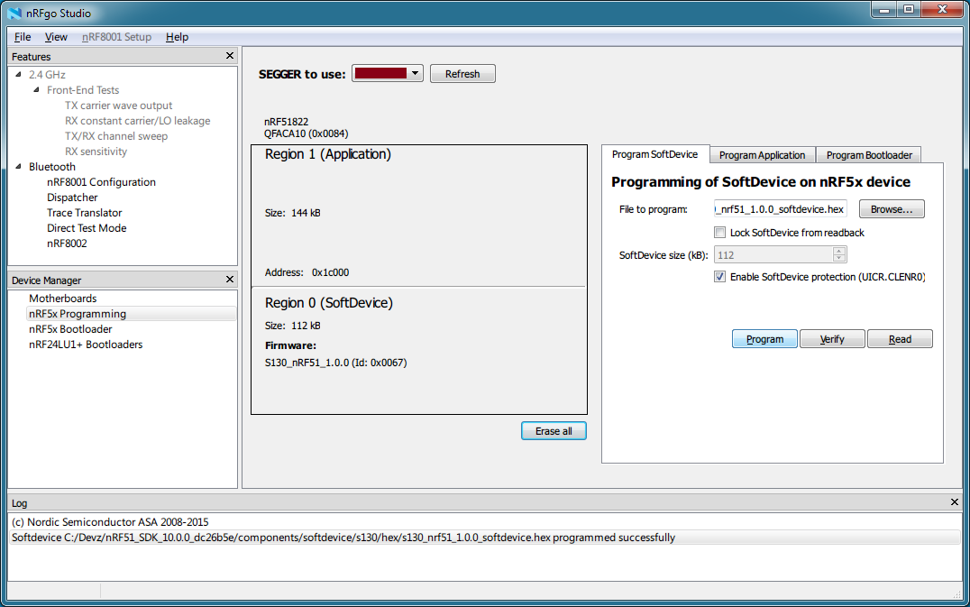Open nRF8001 Configuration
Viewport: 970px width, 607px height.
pos(101,182)
